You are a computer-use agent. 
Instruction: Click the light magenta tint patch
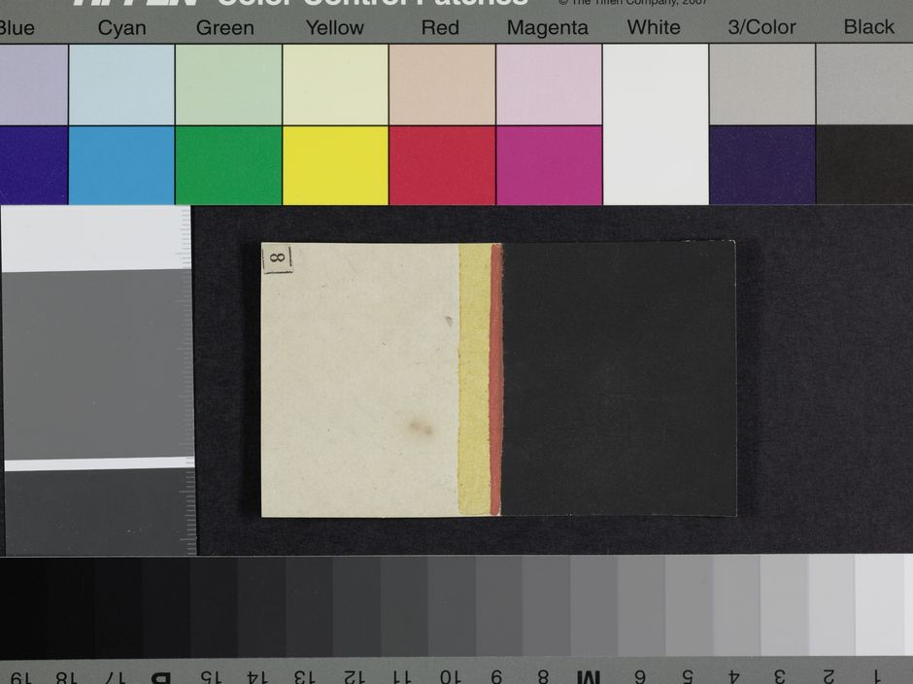click(x=549, y=85)
